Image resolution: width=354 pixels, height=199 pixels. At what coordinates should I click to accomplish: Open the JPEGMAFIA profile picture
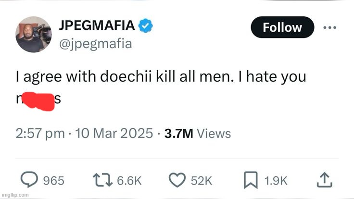point(33,35)
